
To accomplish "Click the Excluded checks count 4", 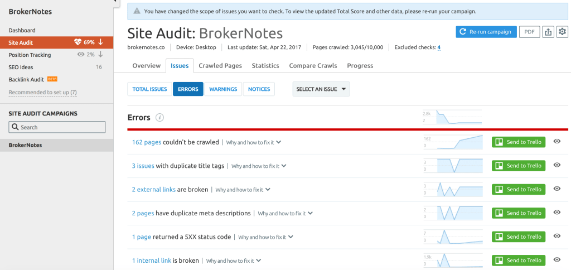I will pyautogui.click(x=439, y=47).
